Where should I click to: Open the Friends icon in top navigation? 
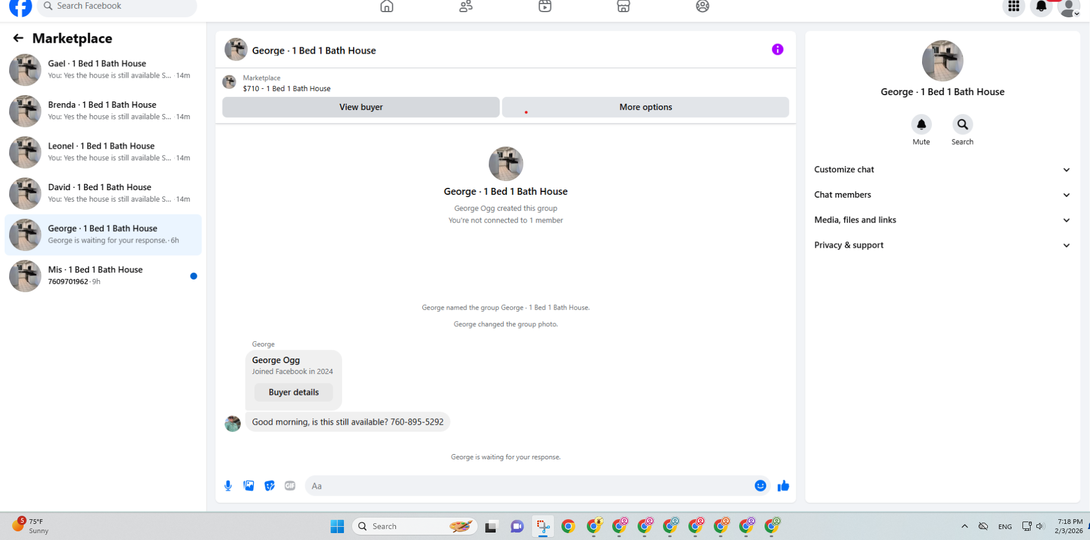pyautogui.click(x=466, y=6)
